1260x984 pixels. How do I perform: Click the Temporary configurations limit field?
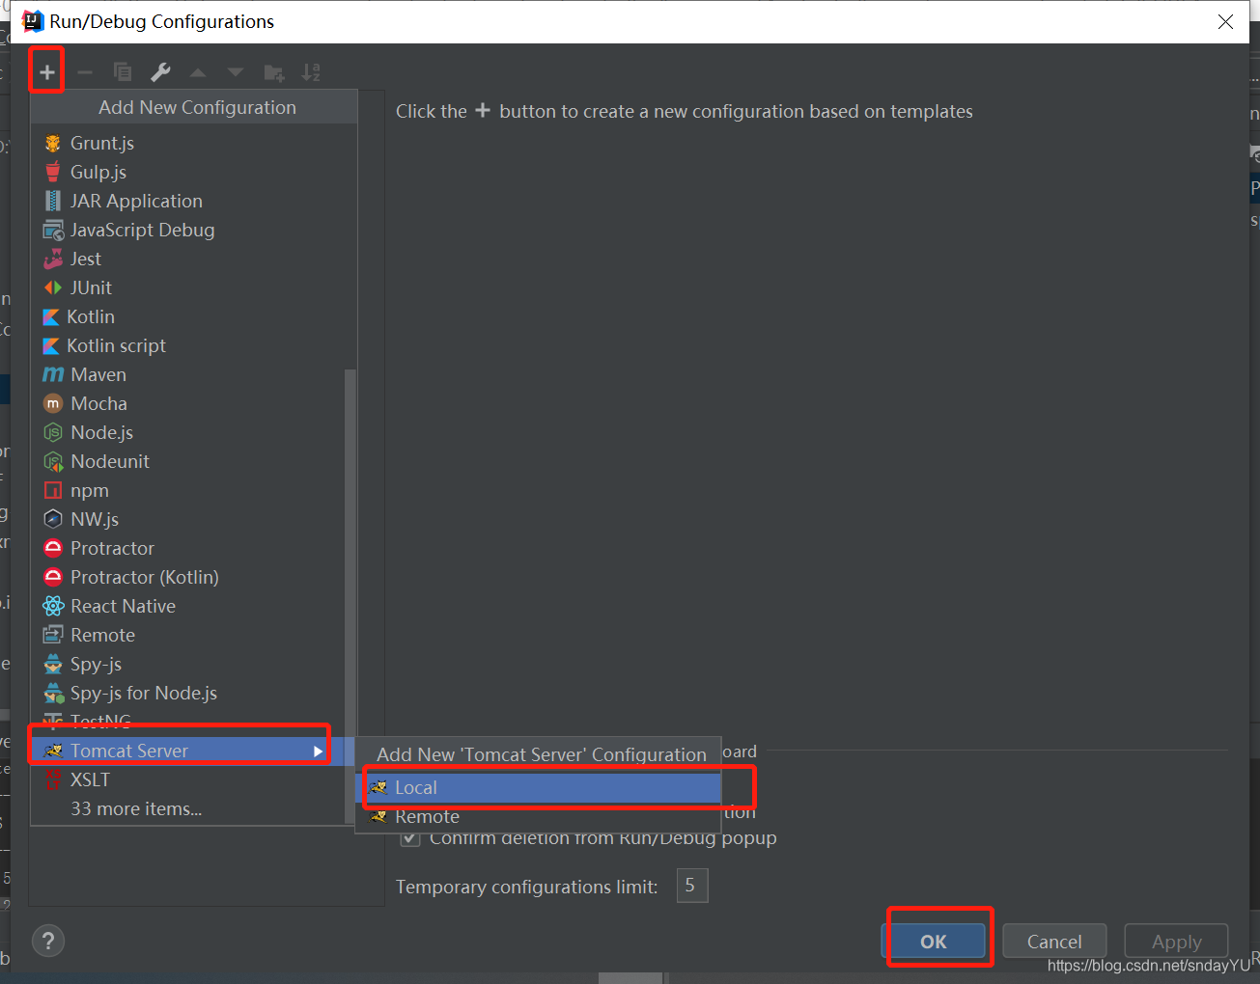pos(692,886)
